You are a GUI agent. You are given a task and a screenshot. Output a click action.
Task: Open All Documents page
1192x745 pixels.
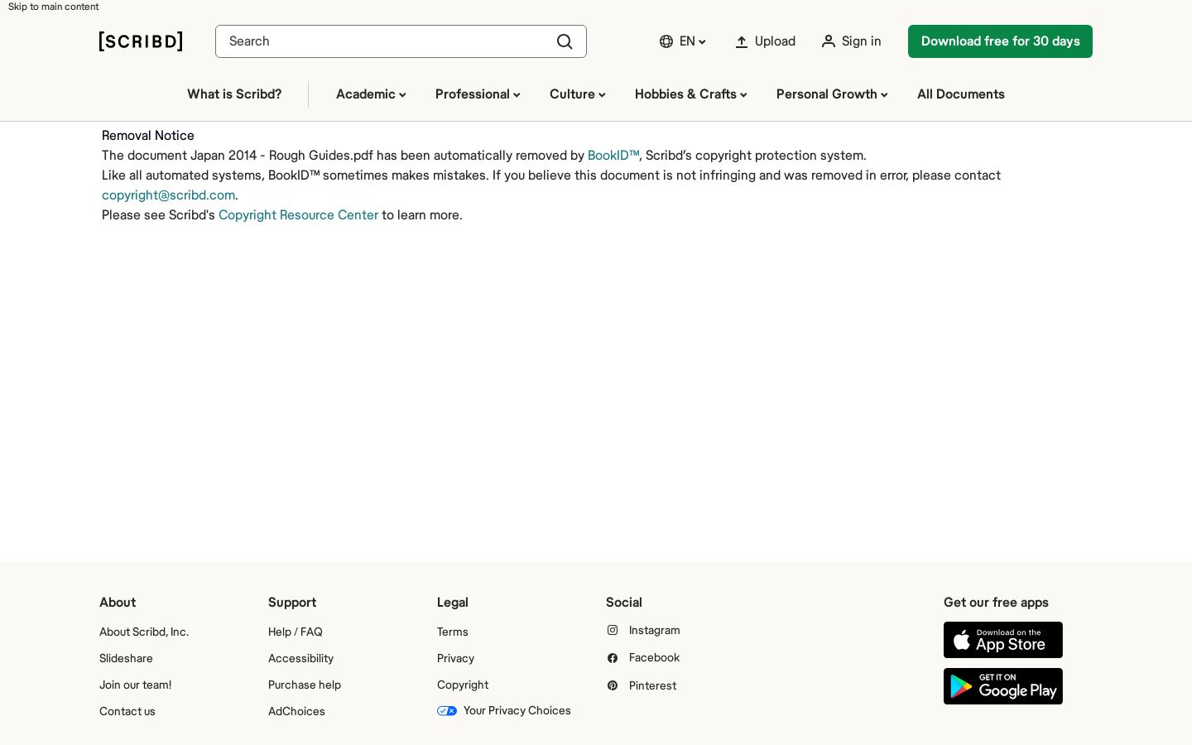pos(961,94)
